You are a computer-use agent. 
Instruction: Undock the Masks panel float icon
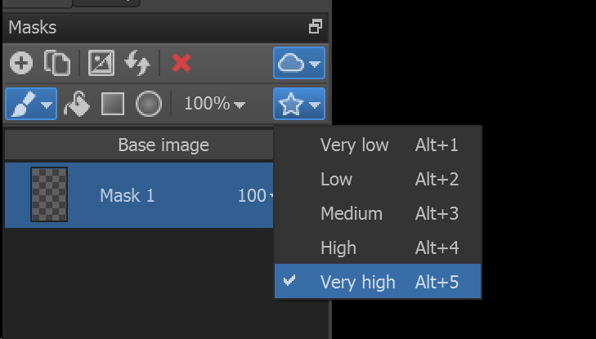[x=316, y=27]
